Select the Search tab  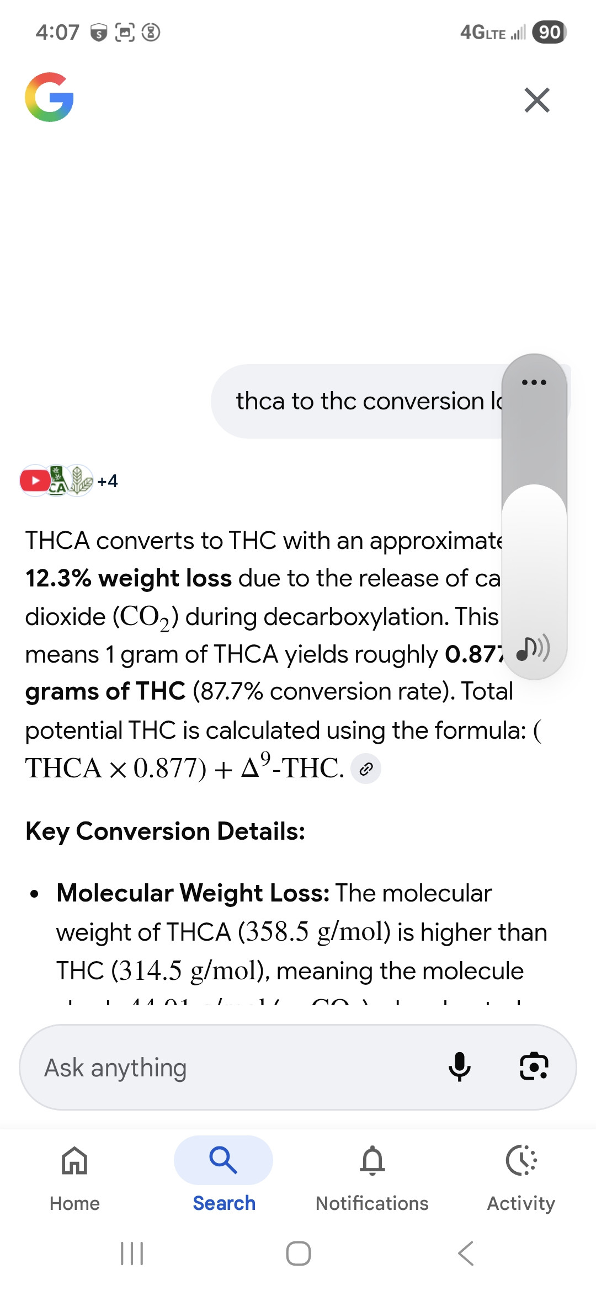tap(223, 1173)
